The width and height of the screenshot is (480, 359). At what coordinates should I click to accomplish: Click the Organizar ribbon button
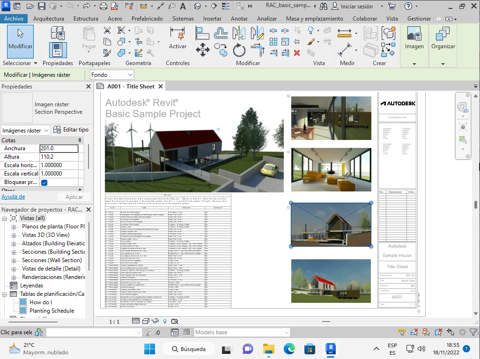point(443,38)
